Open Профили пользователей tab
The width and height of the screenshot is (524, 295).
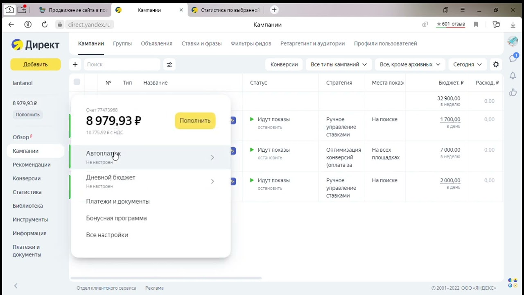pos(385,43)
